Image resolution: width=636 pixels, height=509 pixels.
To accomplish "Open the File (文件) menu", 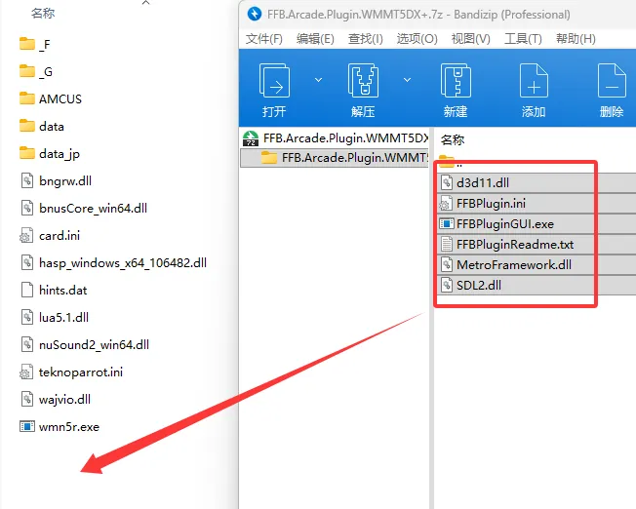I will pos(263,38).
